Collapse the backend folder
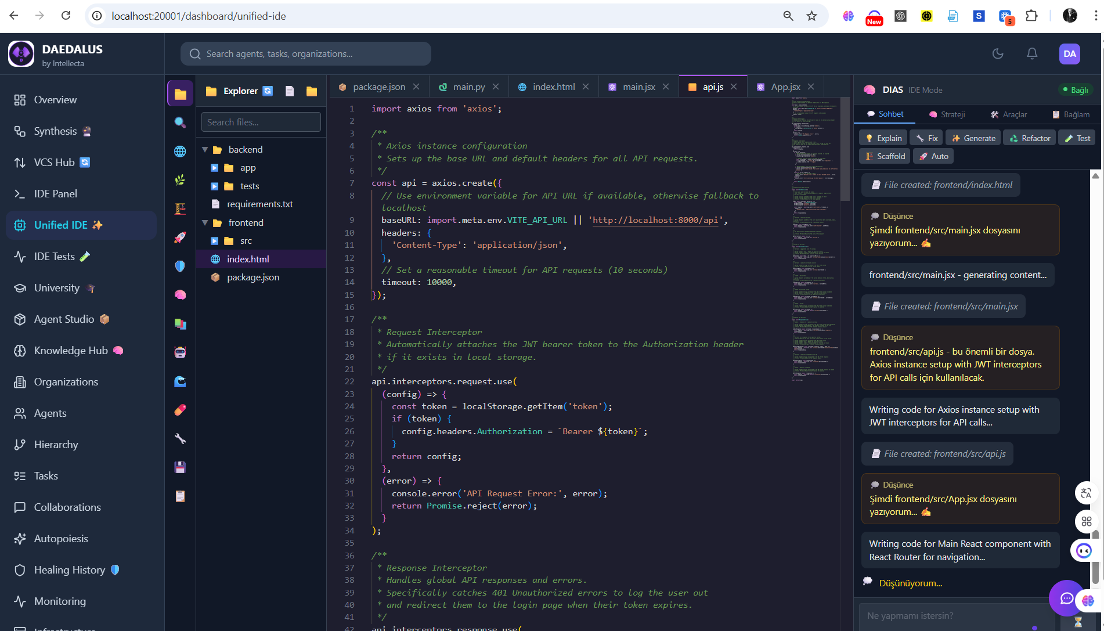 pos(205,150)
